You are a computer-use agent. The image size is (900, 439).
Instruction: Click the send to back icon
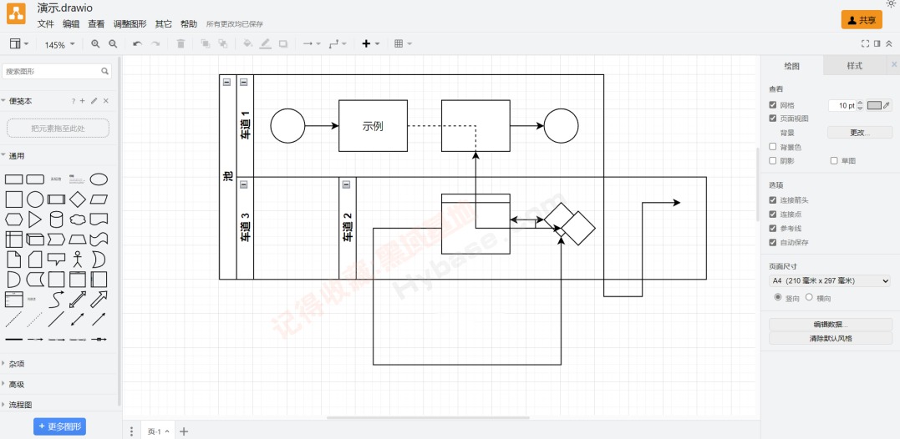click(x=223, y=44)
